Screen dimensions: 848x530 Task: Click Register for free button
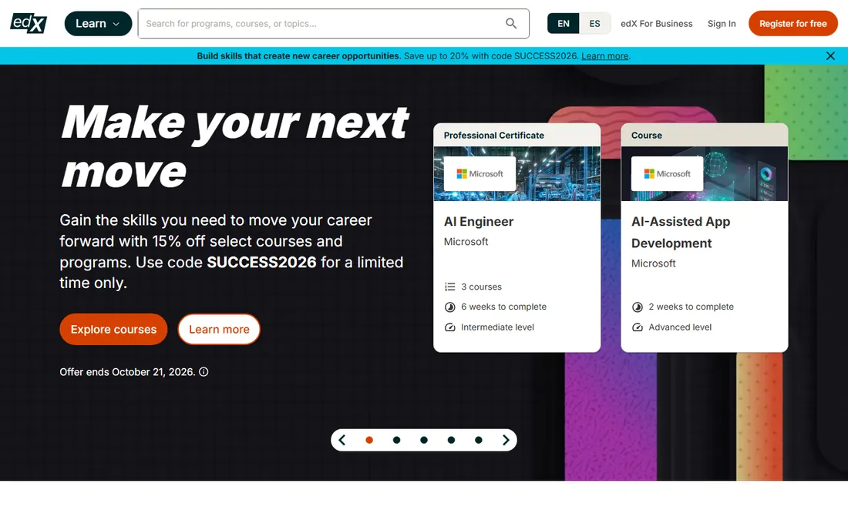coord(792,24)
